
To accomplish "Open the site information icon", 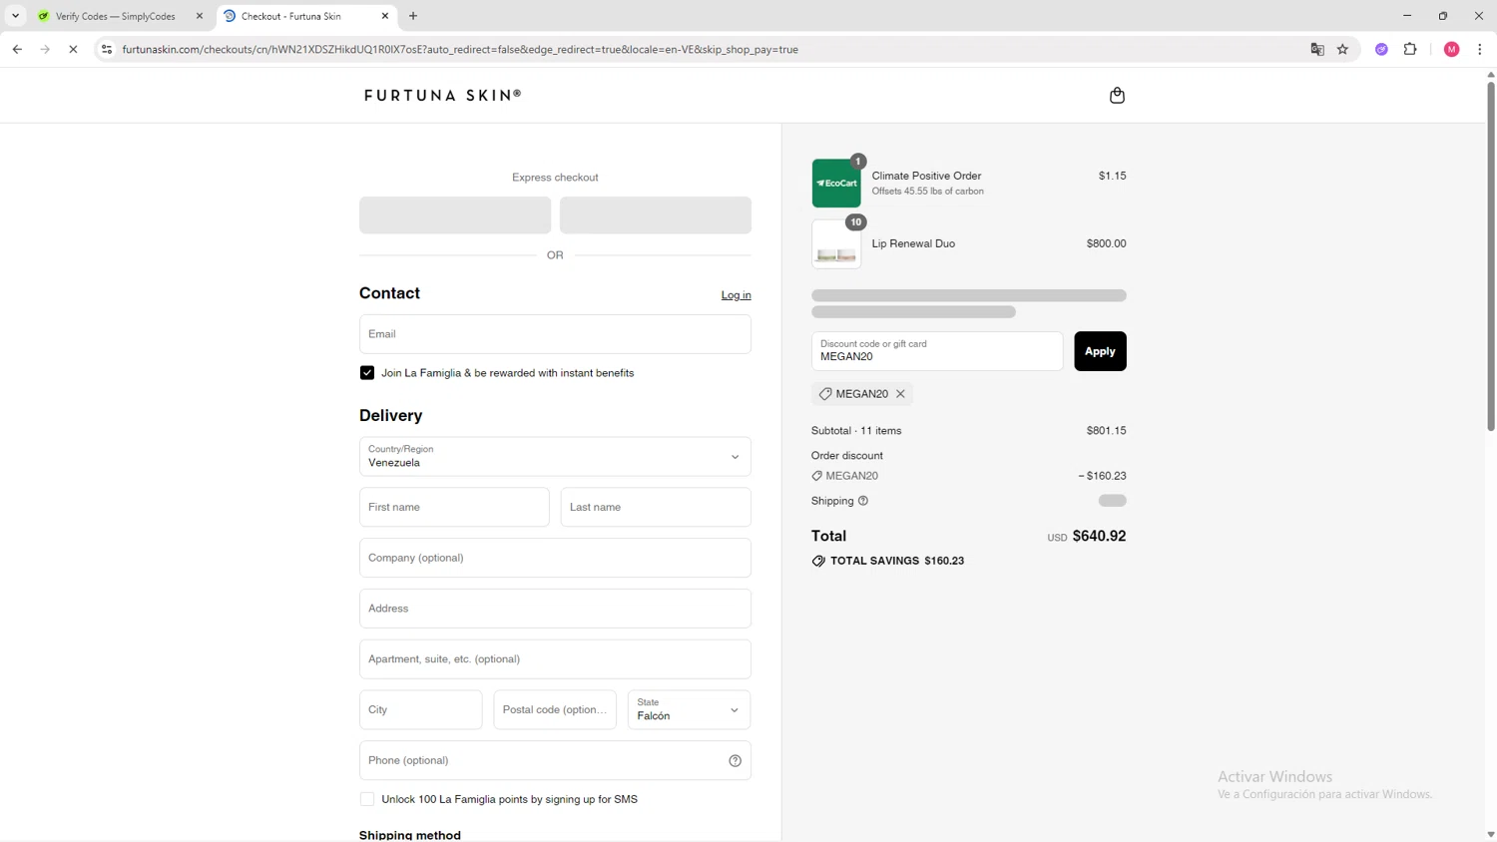I will pos(107,49).
